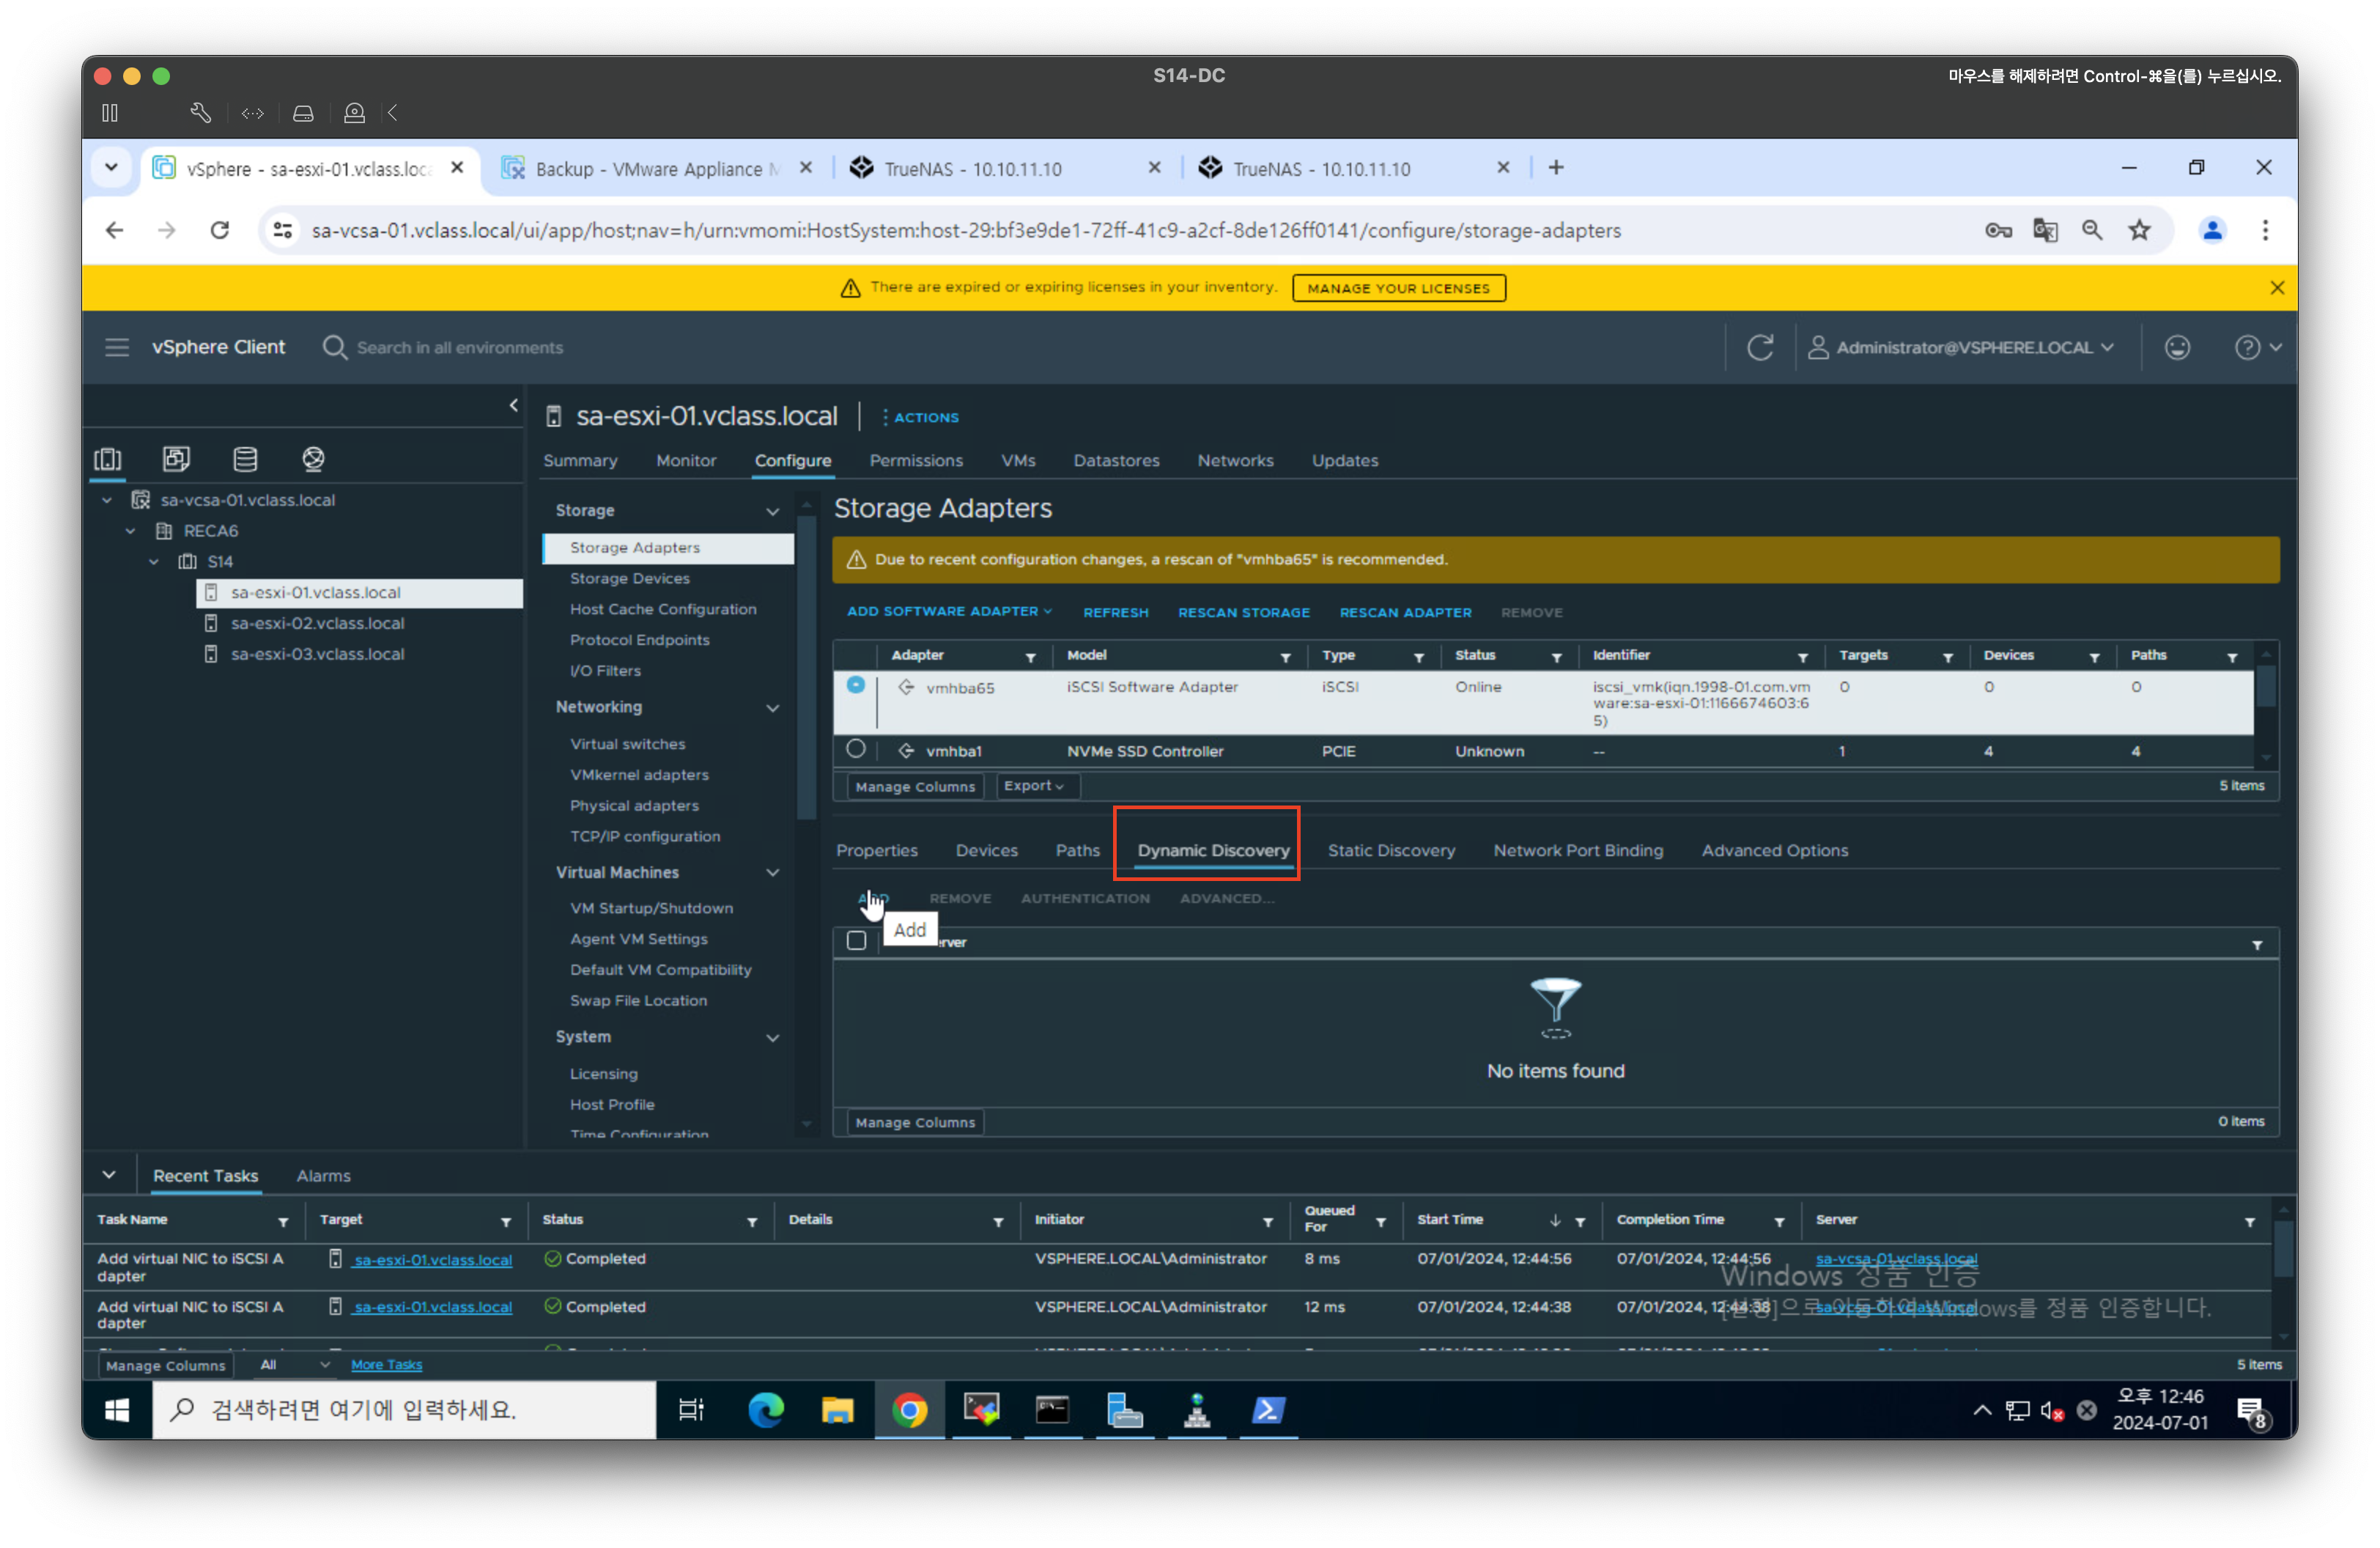Switch to the Networking inventory icon
This screenshot has height=1548, width=2380.
coord(313,459)
